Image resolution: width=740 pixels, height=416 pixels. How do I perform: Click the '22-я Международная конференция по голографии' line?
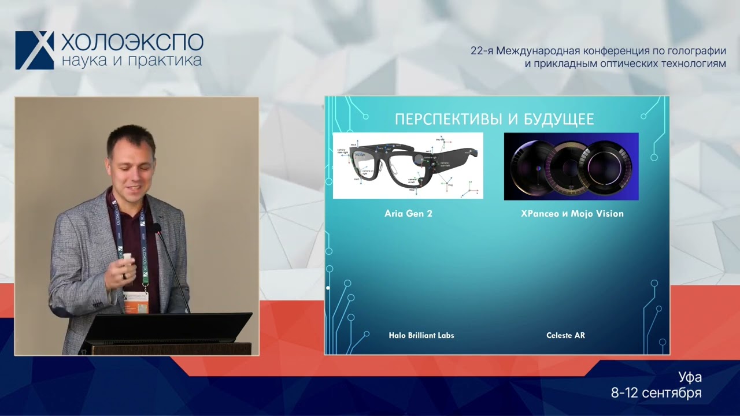coord(598,51)
